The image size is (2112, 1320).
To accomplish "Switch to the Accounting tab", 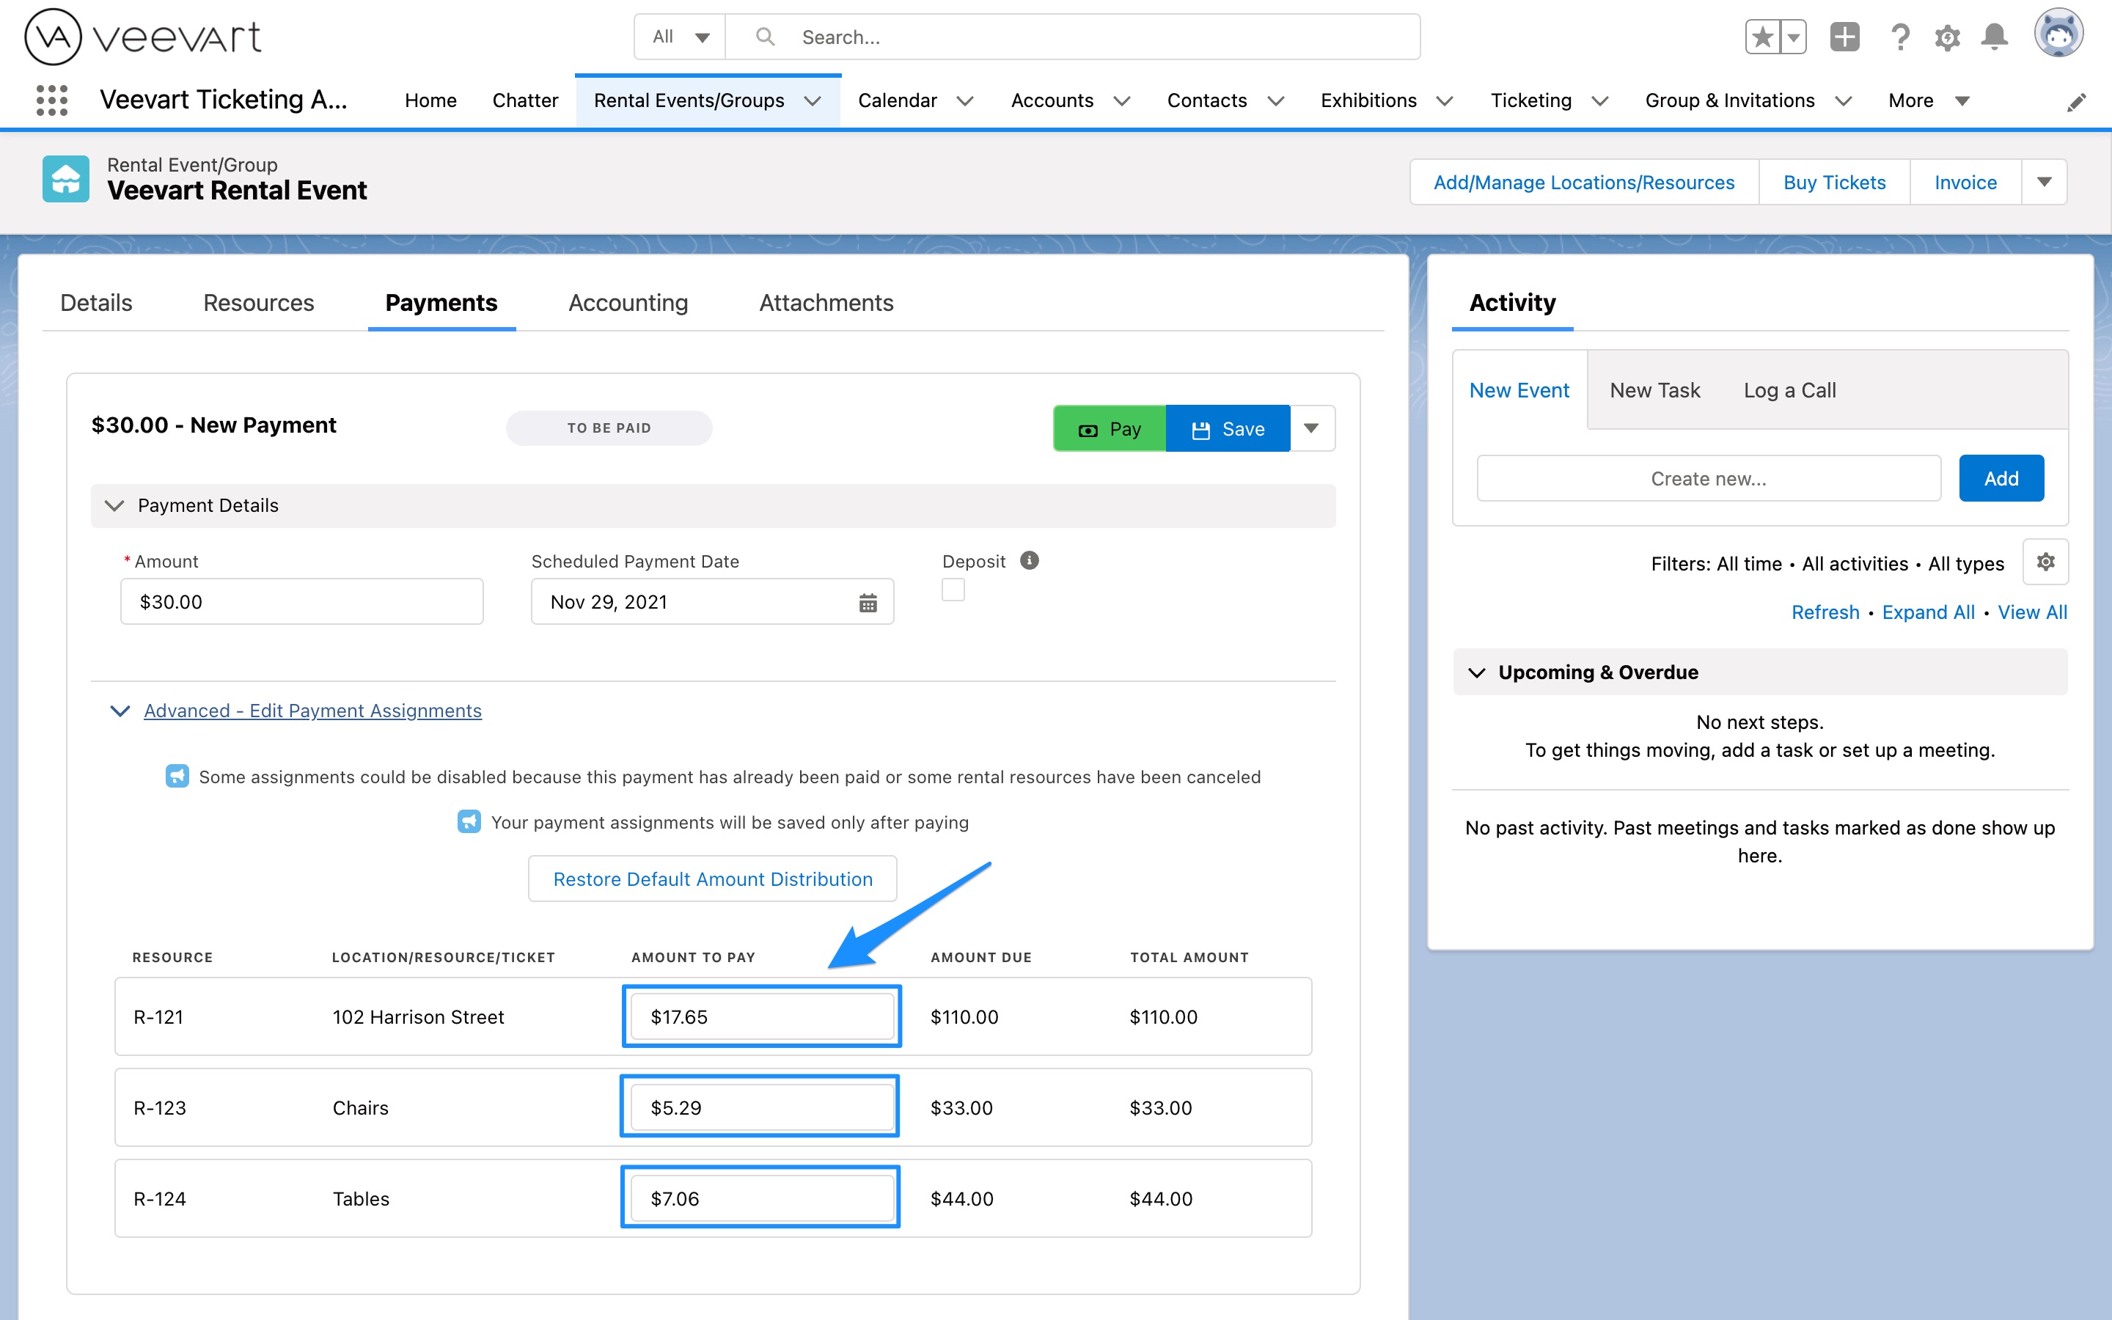I will [x=628, y=303].
